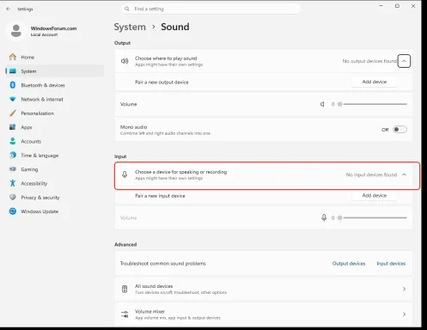Click the Apps icon in sidebar
This screenshot has height=330, width=427.
13,127
